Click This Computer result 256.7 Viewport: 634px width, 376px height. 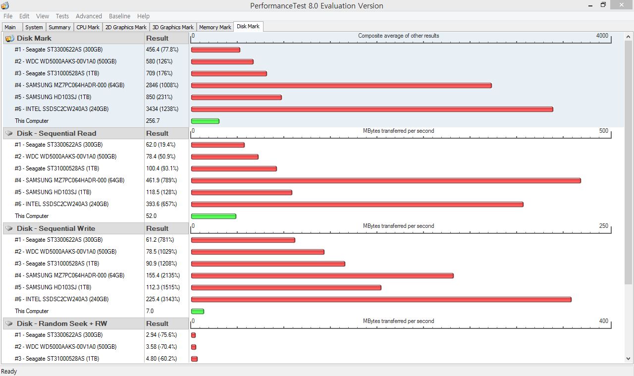click(x=153, y=121)
